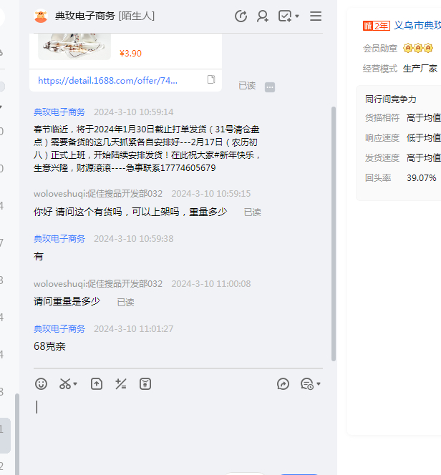The height and width of the screenshot is (475, 441).
Task: Open the hamburger menu in chat header
Action: [316, 16]
